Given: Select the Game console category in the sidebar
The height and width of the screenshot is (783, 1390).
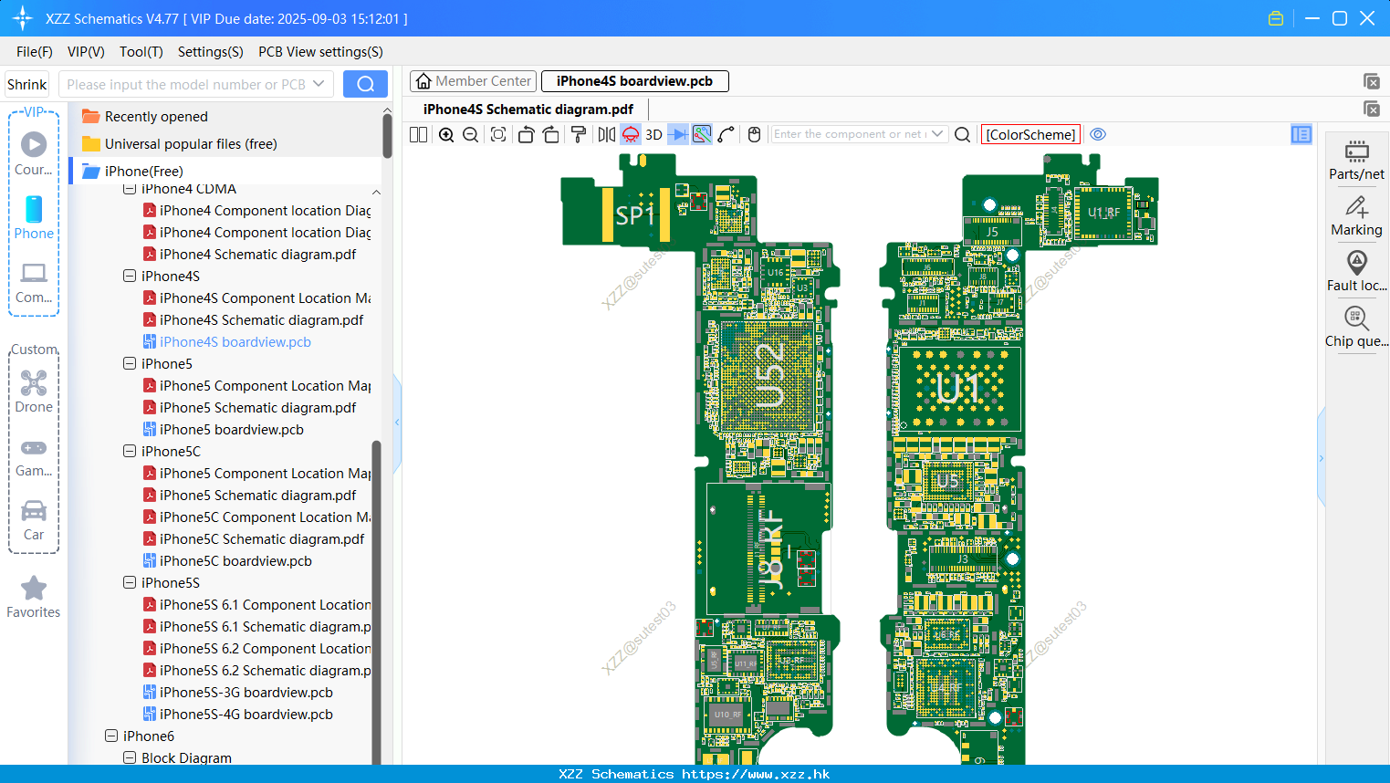Looking at the screenshot, I should pos(34,457).
